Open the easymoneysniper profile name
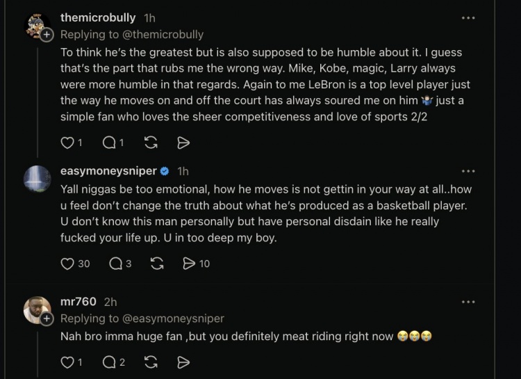This screenshot has width=521, height=379. coord(108,170)
